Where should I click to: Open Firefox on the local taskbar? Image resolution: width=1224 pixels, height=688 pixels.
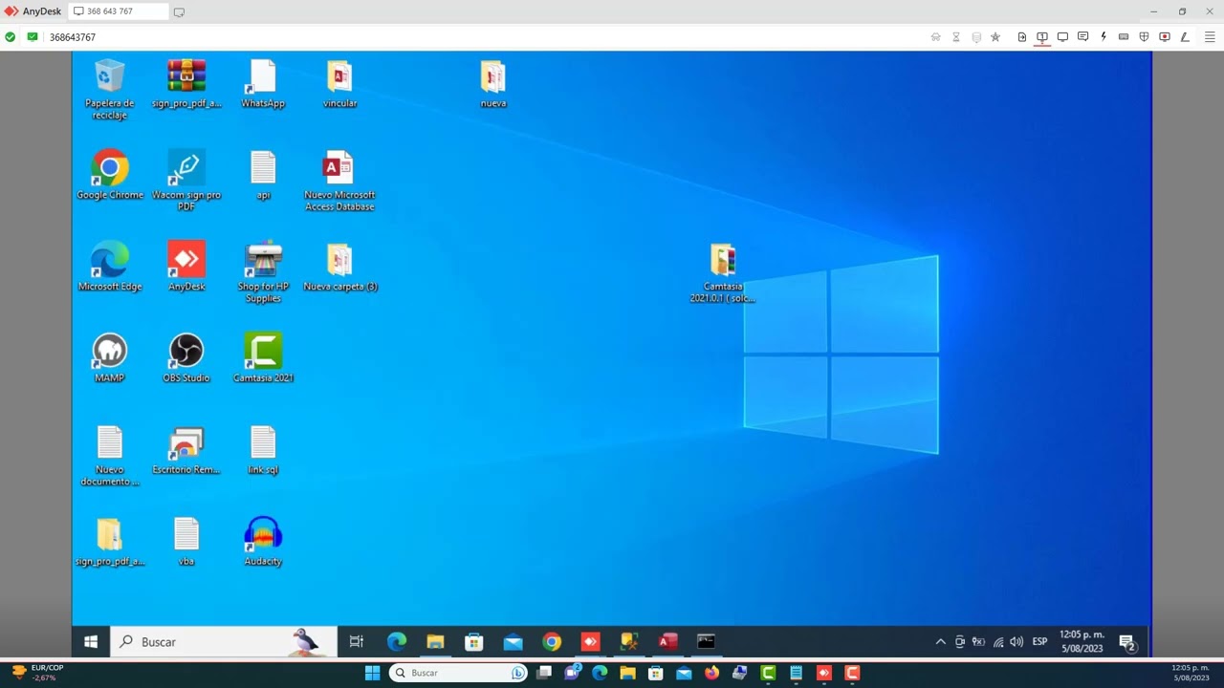[711, 673]
